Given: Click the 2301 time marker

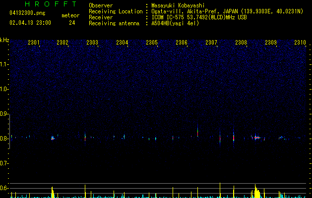Looking at the screenshot, I should click(34, 42).
